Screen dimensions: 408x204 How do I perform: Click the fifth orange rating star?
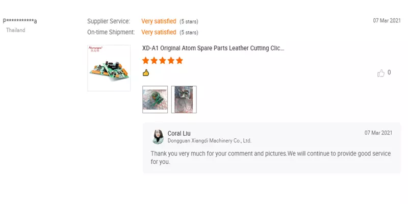(180, 61)
